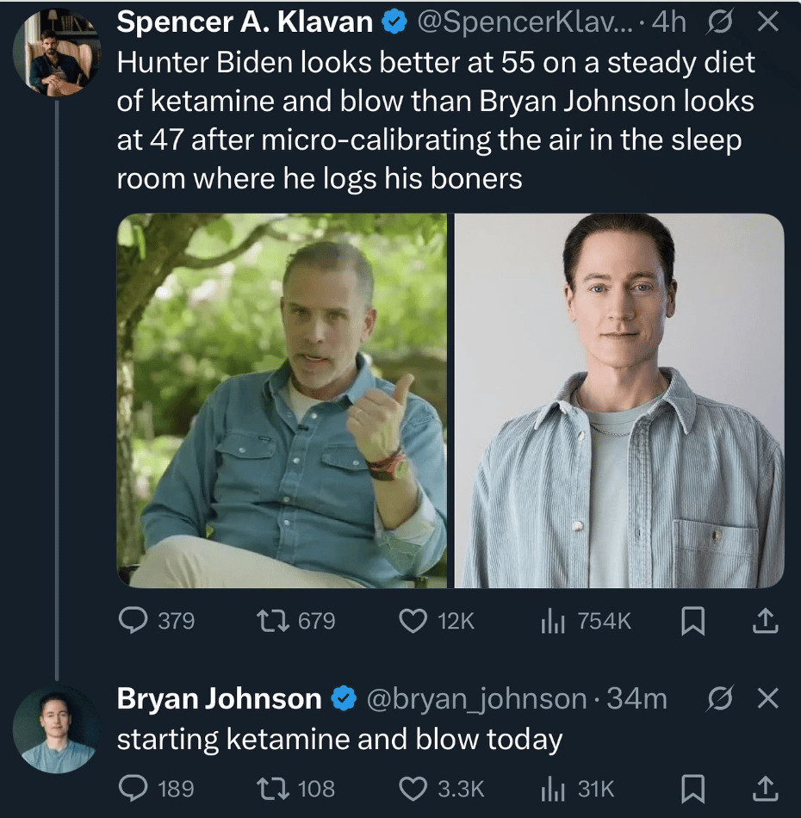
Task: Dismiss Bryan Johnson's reply with X
Action: click(767, 697)
